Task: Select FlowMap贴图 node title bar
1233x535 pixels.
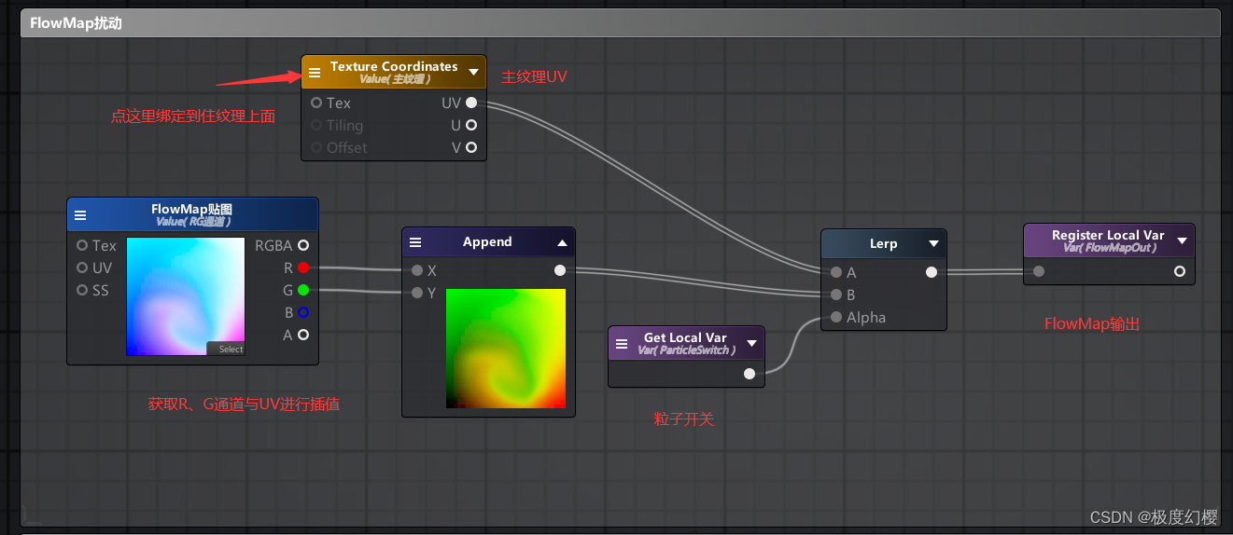Action: 193,214
